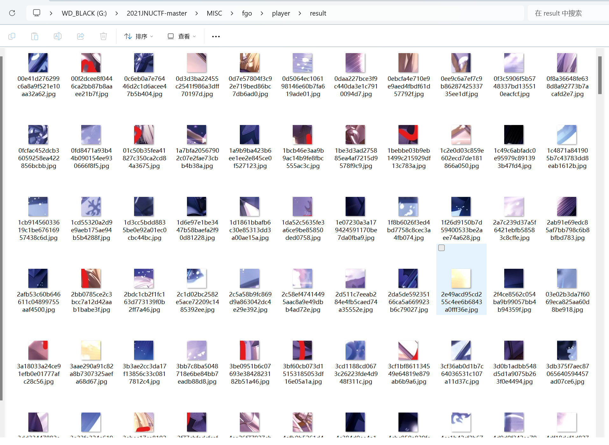Select thumbnail 0d3d3ba22455...70197d.jpg
The image size is (609, 445).
[197, 63]
